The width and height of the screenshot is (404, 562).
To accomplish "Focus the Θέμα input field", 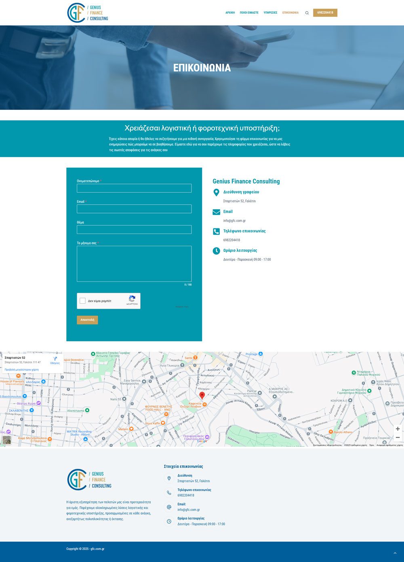I will [134, 230].
